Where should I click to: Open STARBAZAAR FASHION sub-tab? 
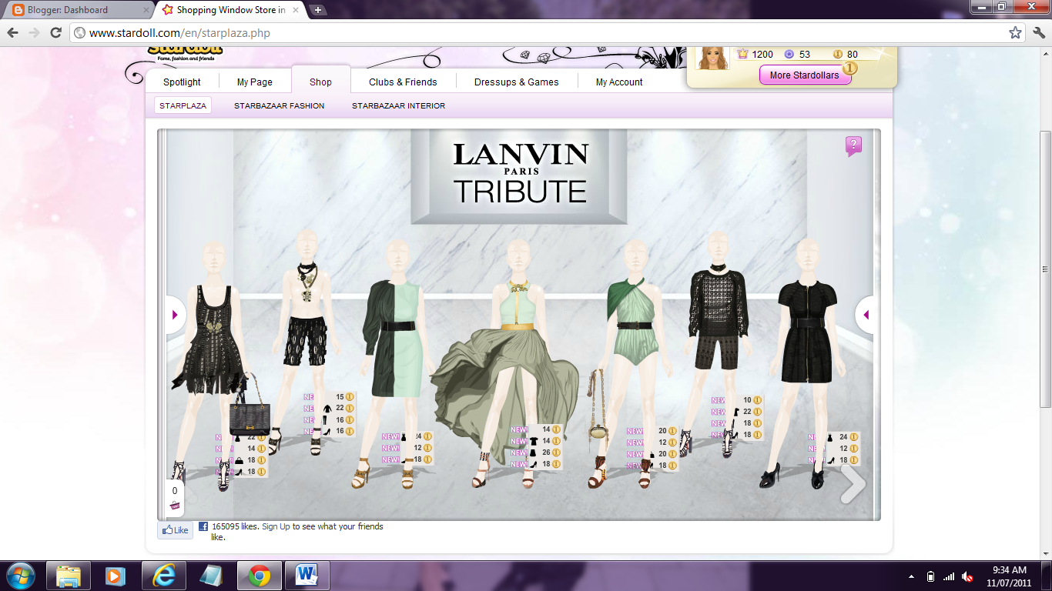point(280,105)
